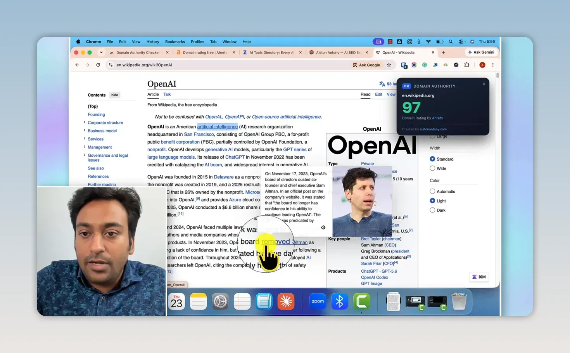Viewport: 570px width, 353px height.
Task: Open the Calendar icon showing 23
Action: pos(176,301)
